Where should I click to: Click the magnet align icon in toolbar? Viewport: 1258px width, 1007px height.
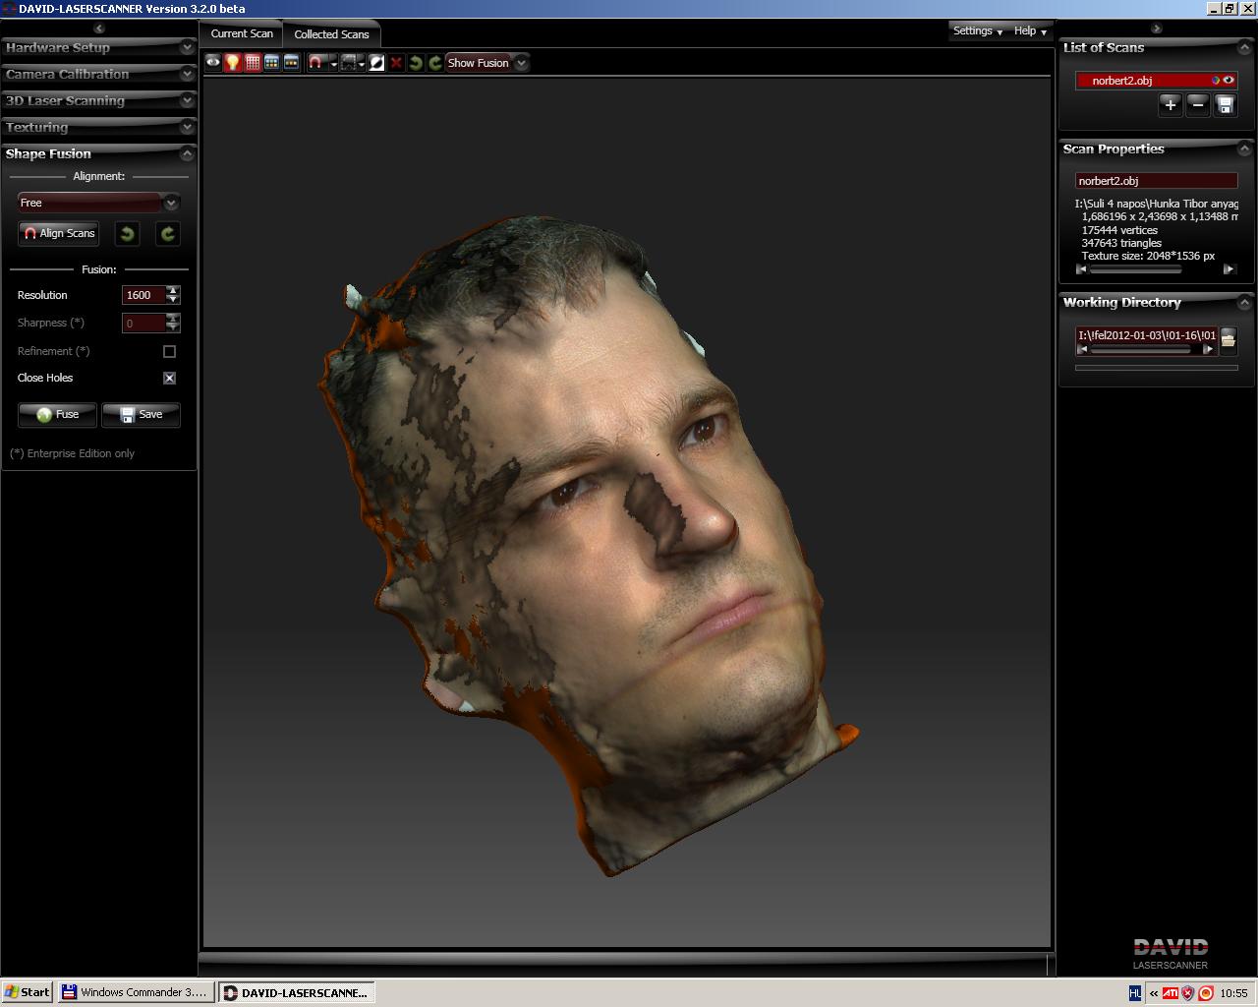coord(315,63)
